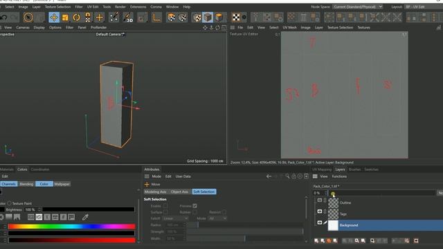Image resolution: width=443 pixels, height=249 pixels.
Task: Select the UV Magnet tool
Action: (88, 17)
